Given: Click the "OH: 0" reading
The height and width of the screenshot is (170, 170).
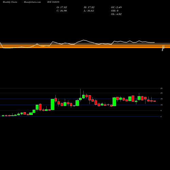Looking at the screenshot, I should pyautogui.click(x=115, y=11).
